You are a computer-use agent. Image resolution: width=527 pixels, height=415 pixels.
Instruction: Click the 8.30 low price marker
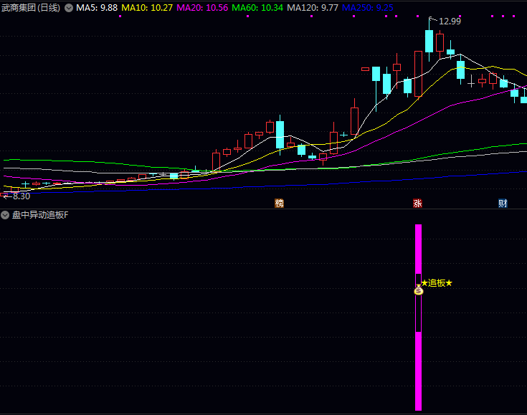point(17,196)
